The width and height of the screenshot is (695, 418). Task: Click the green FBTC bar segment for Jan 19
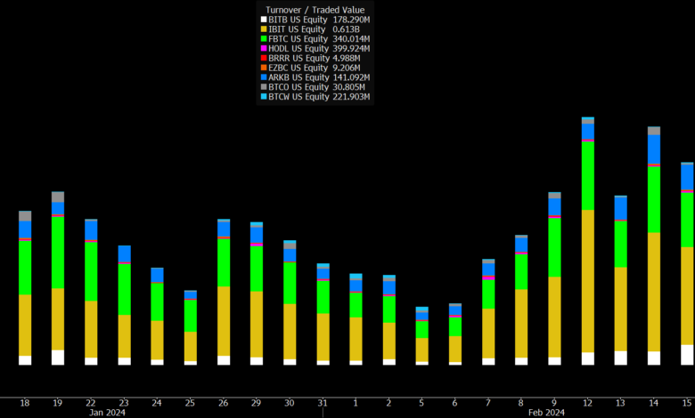pos(58,252)
